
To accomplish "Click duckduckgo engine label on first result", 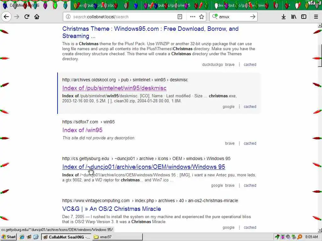I will coord(212,65).
